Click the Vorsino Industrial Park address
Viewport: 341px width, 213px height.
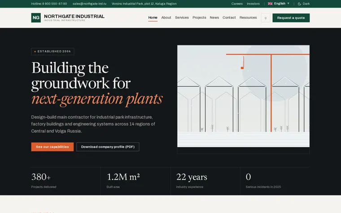coord(144,4)
